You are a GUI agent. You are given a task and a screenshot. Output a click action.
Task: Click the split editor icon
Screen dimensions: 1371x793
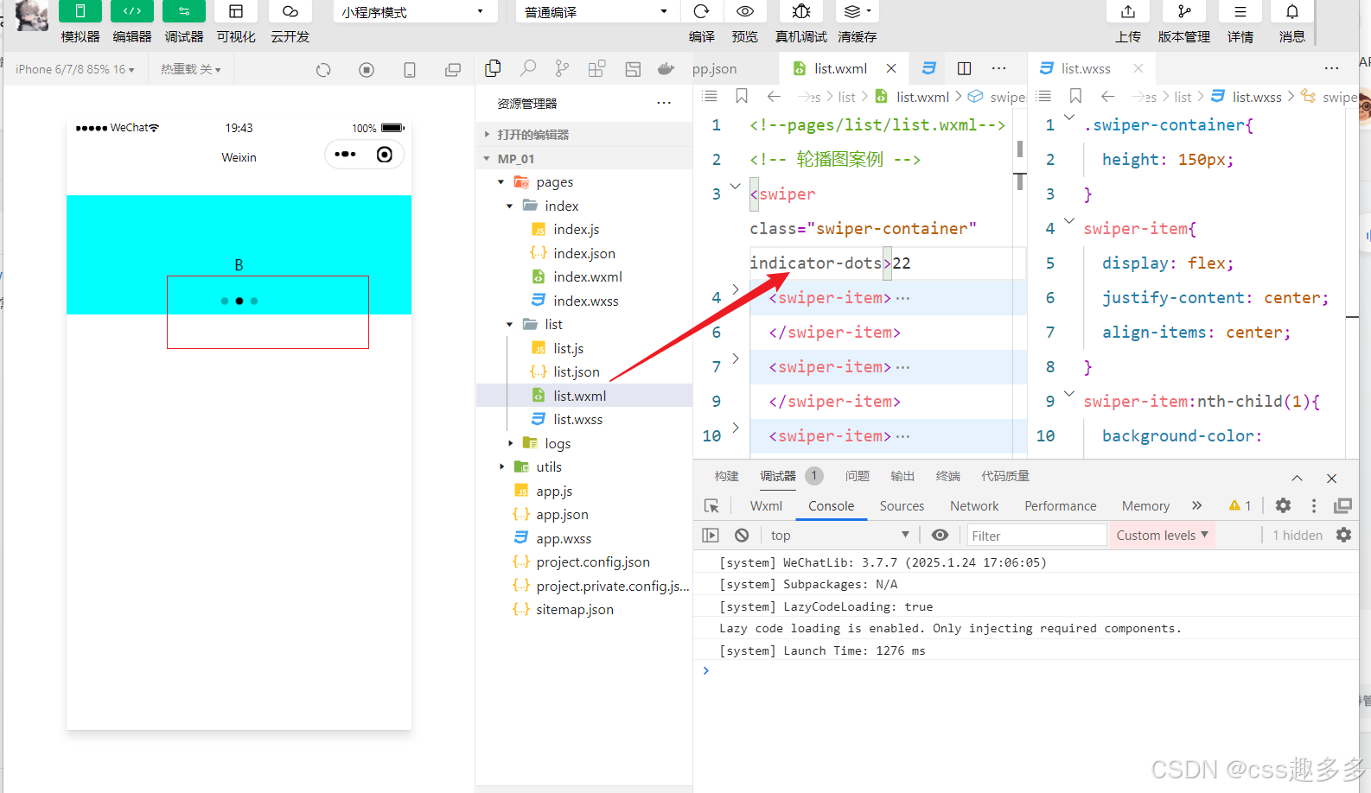click(965, 68)
